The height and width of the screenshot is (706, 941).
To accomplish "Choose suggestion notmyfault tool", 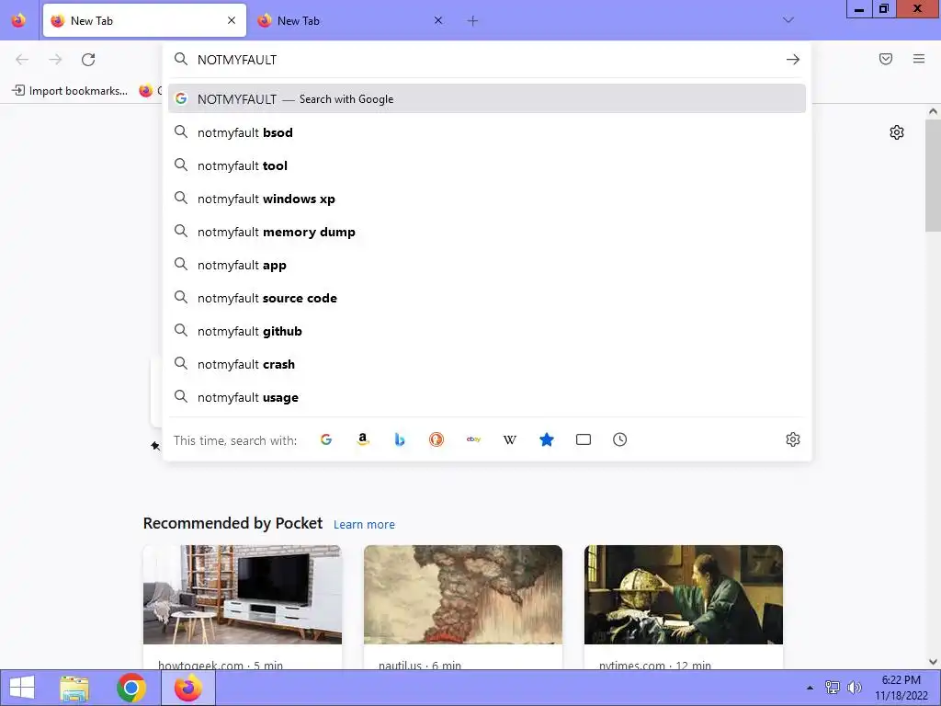I will point(487,165).
